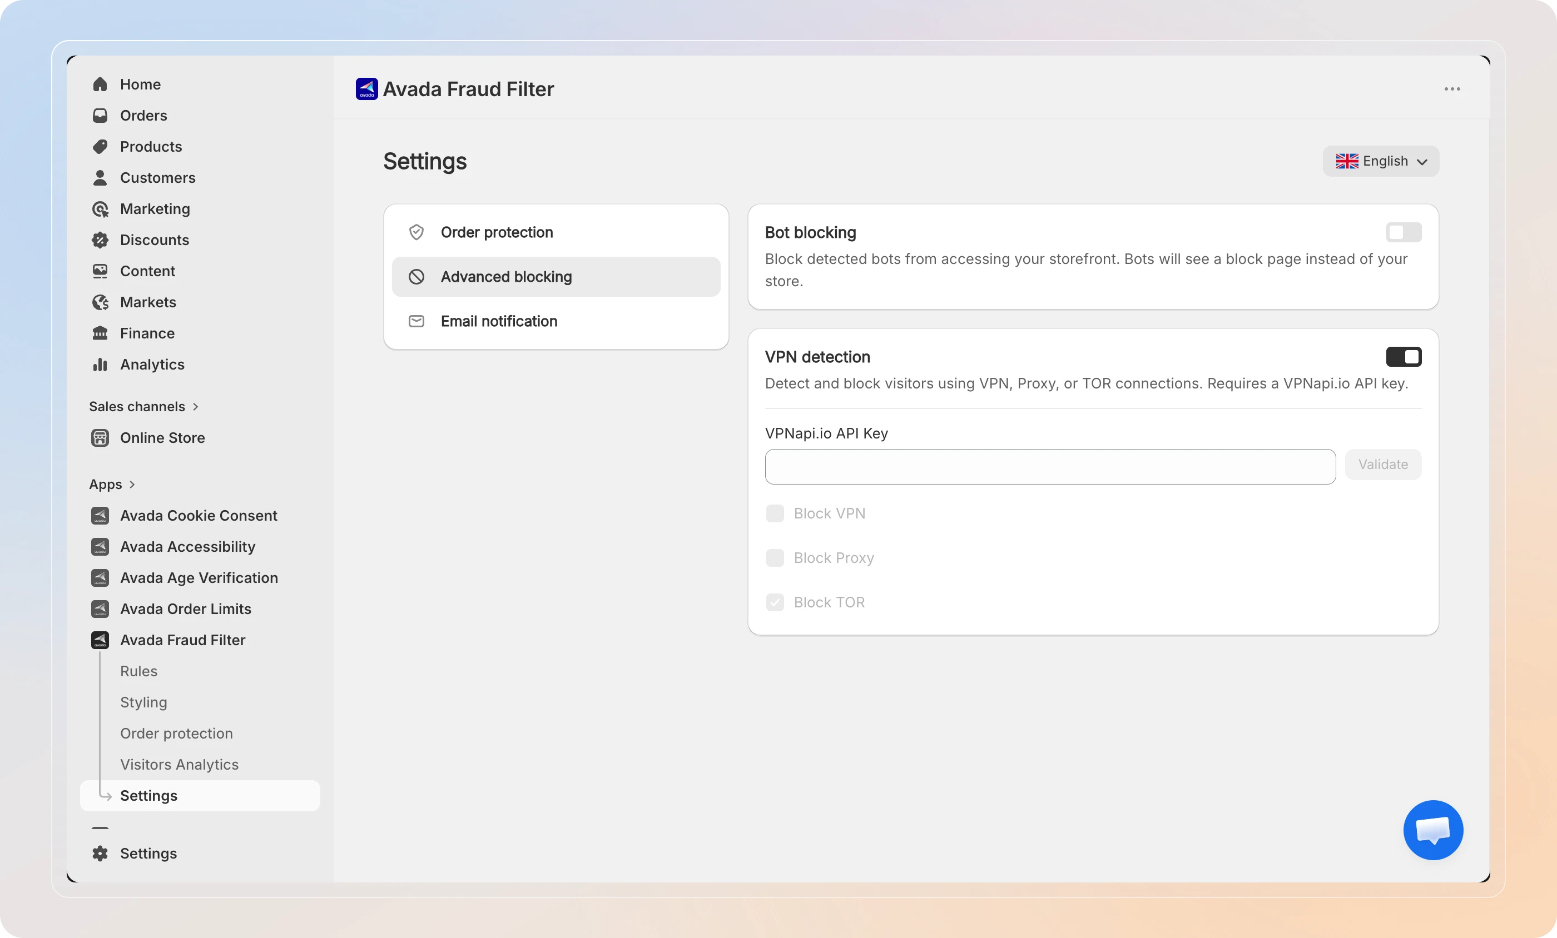Image resolution: width=1557 pixels, height=938 pixels.
Task: Open Order protection in the sidebar submenu
Action: [176, 734]
